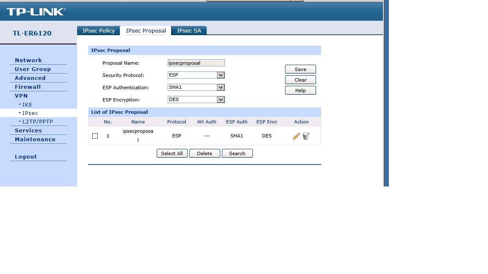The image size is (488, 274).
Task: Tick the checkbox for proposal row 1
Action: pyautogui.click(x=95, y=136)
